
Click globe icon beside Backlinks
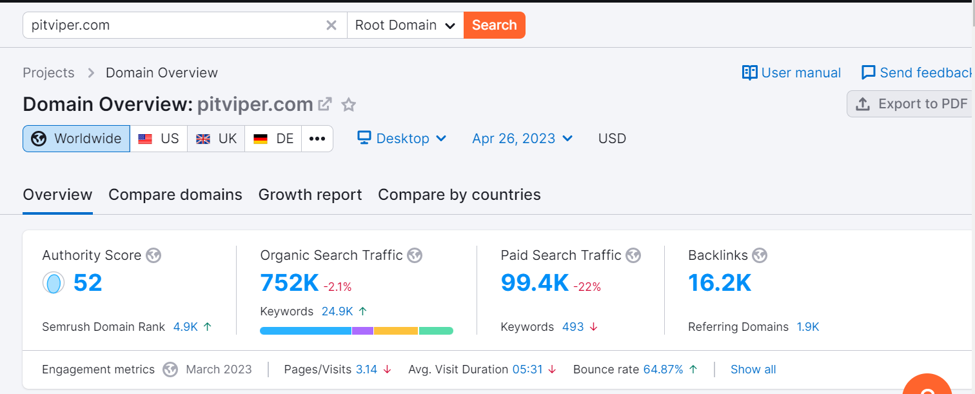[760, 255]
